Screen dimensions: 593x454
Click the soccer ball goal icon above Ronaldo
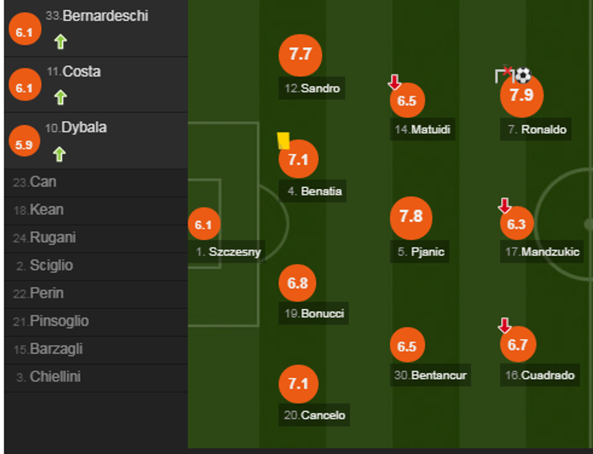coord(523,75)
